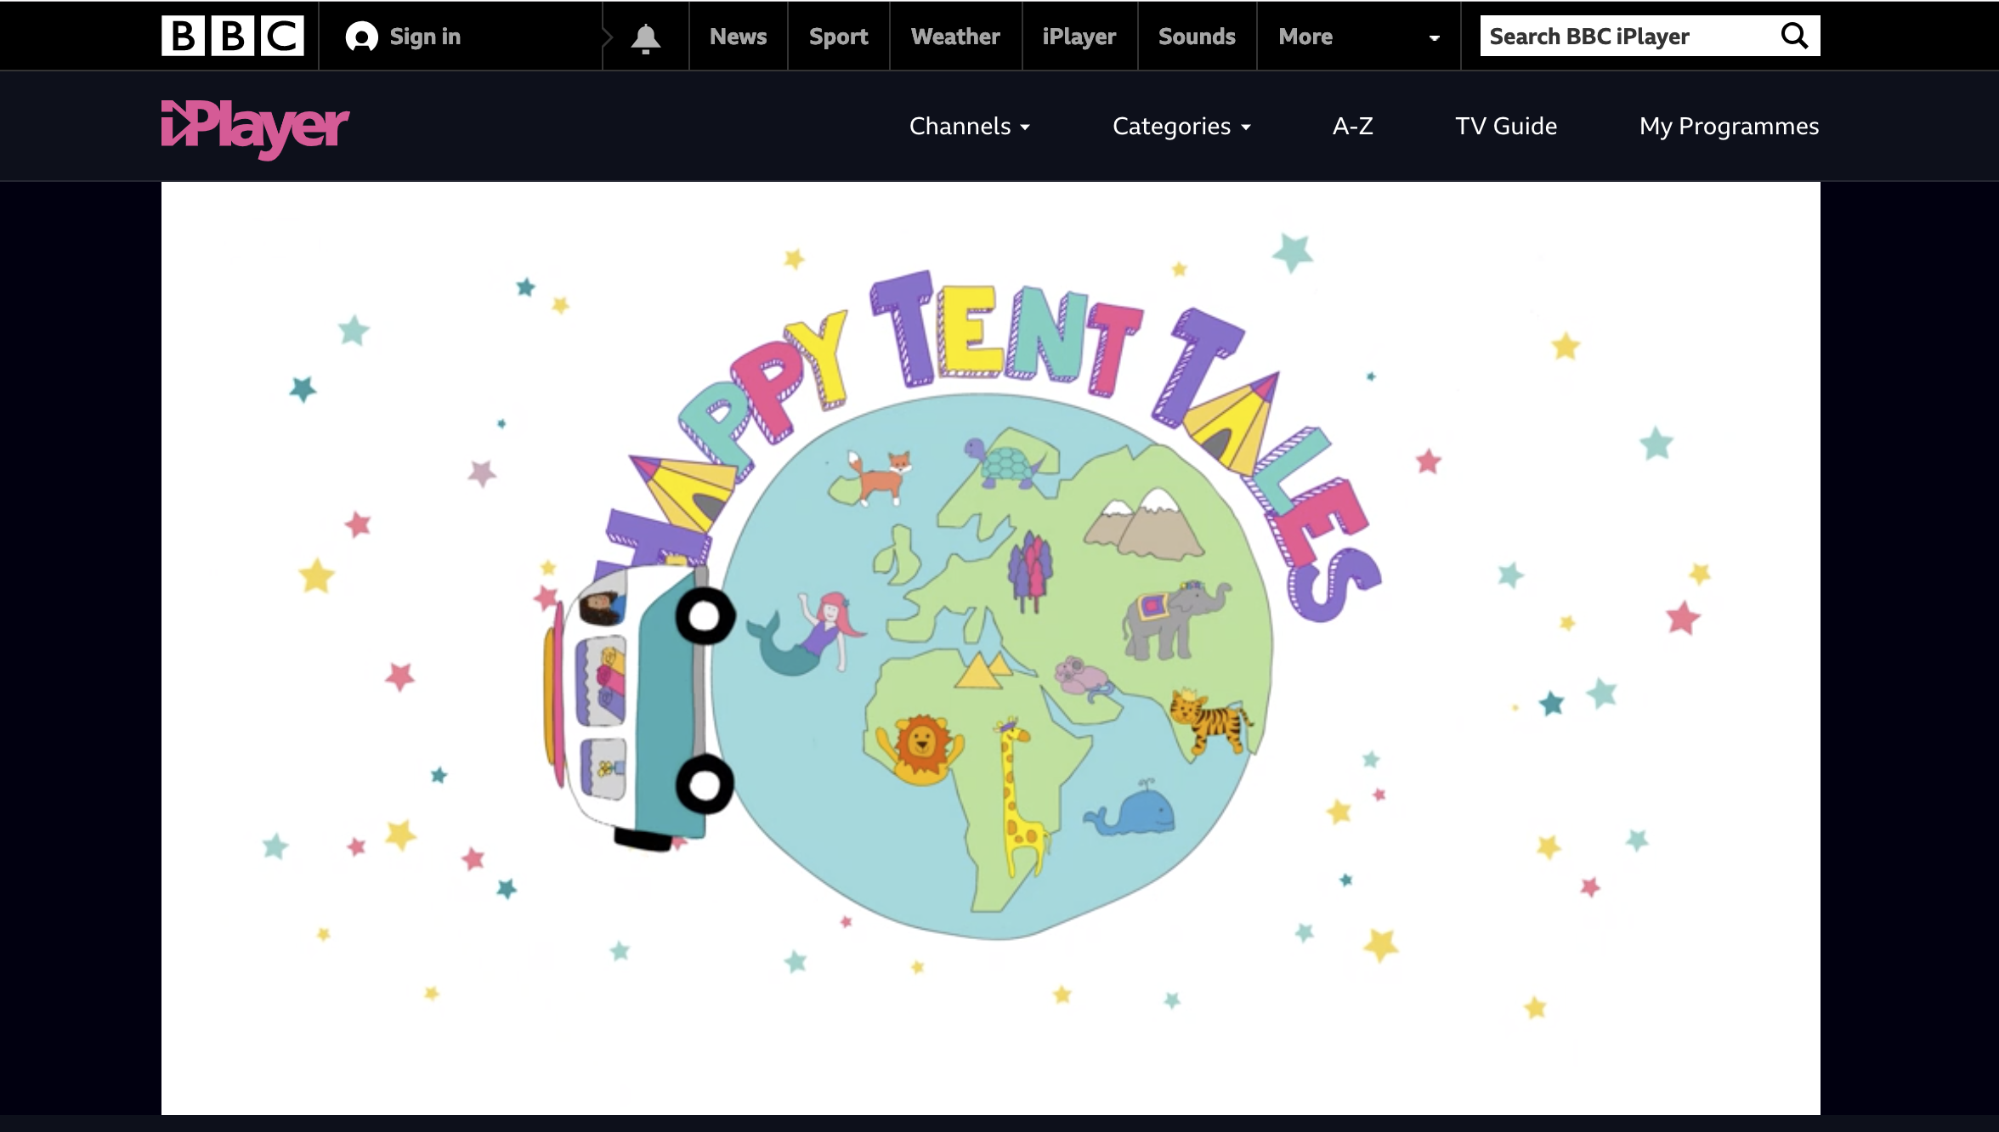Click the search magnifying glass icon

point(1794,36)
